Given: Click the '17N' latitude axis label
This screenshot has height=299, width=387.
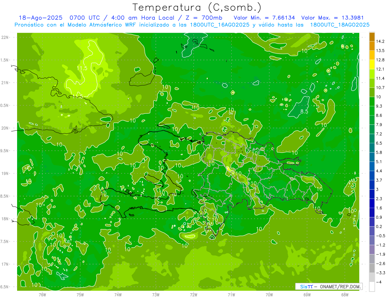Looking at the screenshot, I should 5,264.
